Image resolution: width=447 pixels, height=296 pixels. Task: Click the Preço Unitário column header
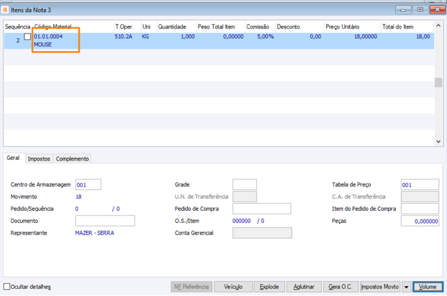tap(353, 27)
